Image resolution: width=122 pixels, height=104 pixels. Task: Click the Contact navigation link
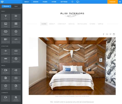62,24
